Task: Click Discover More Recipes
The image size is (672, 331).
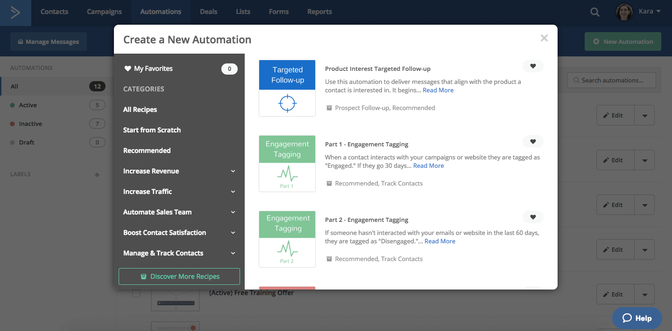Action: [179, 276]
